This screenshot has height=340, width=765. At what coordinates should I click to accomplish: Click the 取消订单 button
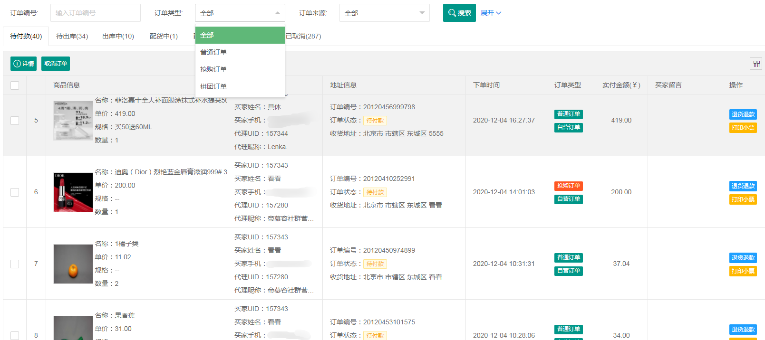(x=56, y=64)
